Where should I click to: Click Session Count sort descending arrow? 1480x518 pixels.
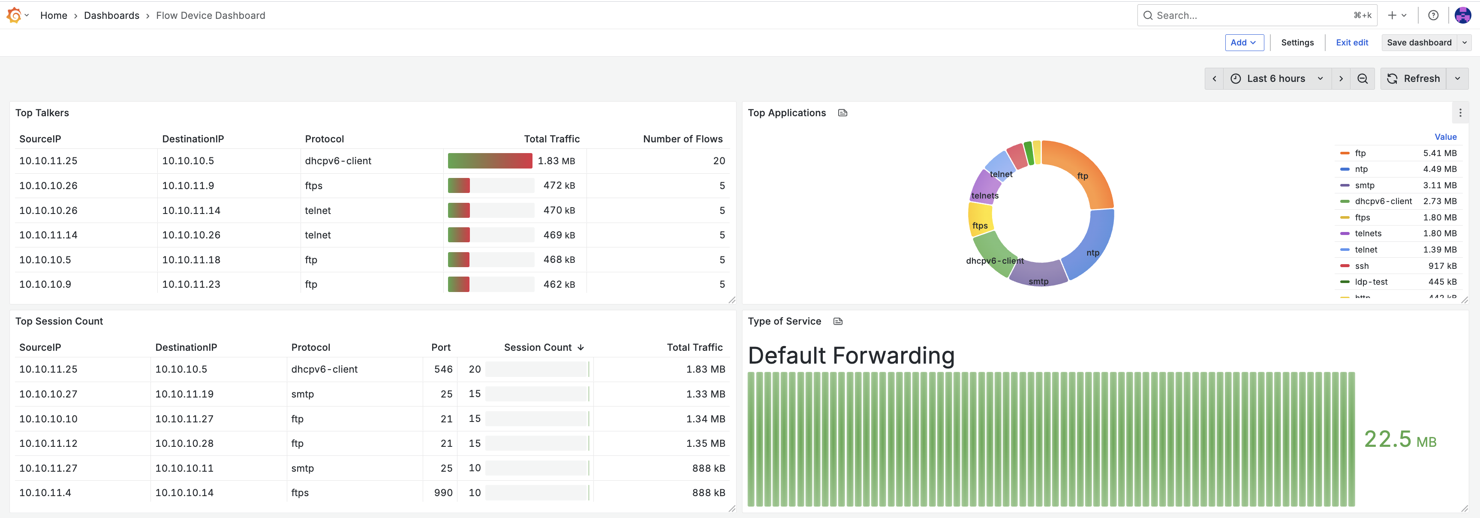(x=581, y=347)
